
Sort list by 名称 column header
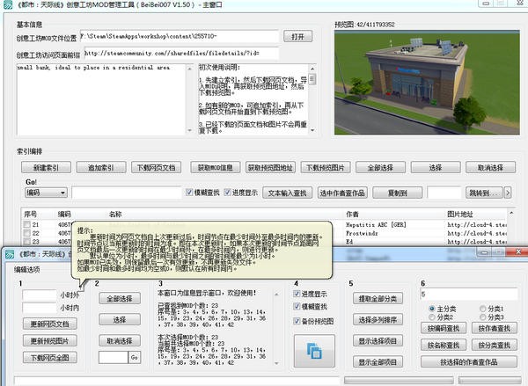point(115,214)
